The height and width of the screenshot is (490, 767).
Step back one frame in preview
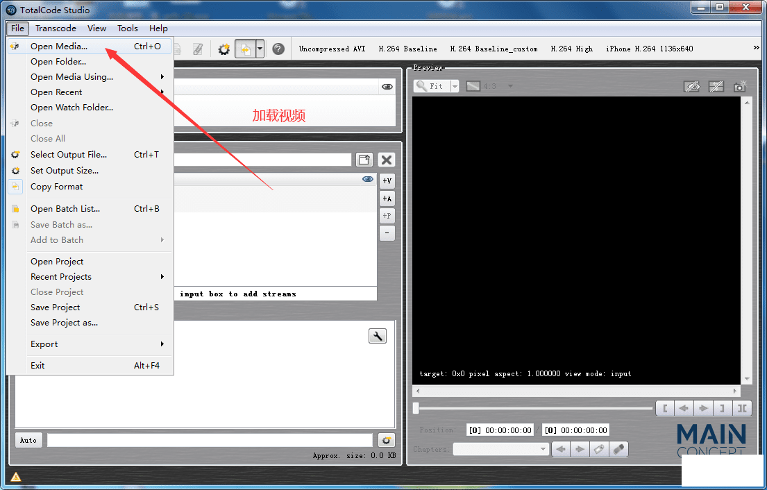tap(684, 408)
